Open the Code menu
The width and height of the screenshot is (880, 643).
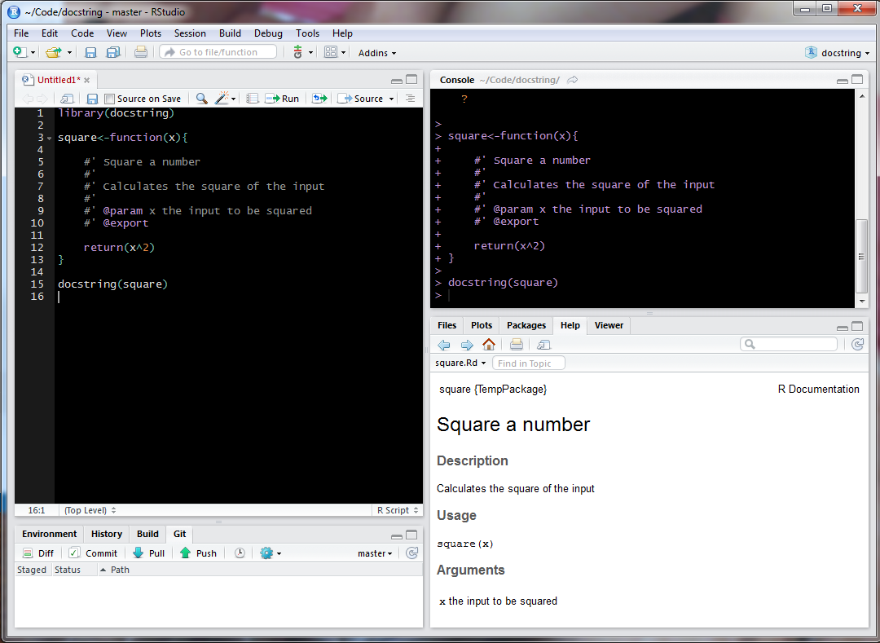click(x=82, y=33)
